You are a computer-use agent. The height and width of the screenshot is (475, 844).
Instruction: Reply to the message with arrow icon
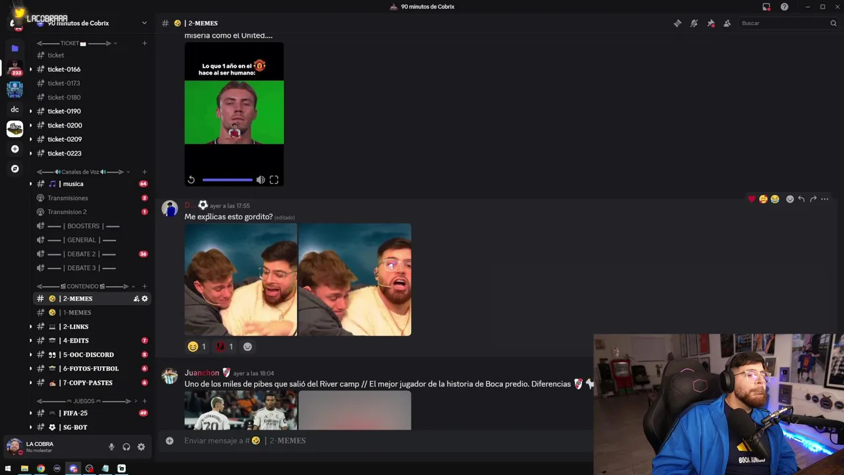tap(801, 199)
